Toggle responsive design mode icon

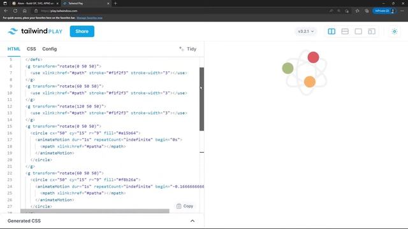pos(372,31)
